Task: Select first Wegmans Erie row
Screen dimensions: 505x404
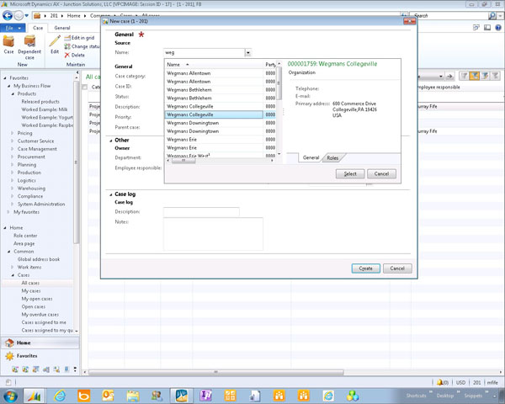Action: (214, 140)
